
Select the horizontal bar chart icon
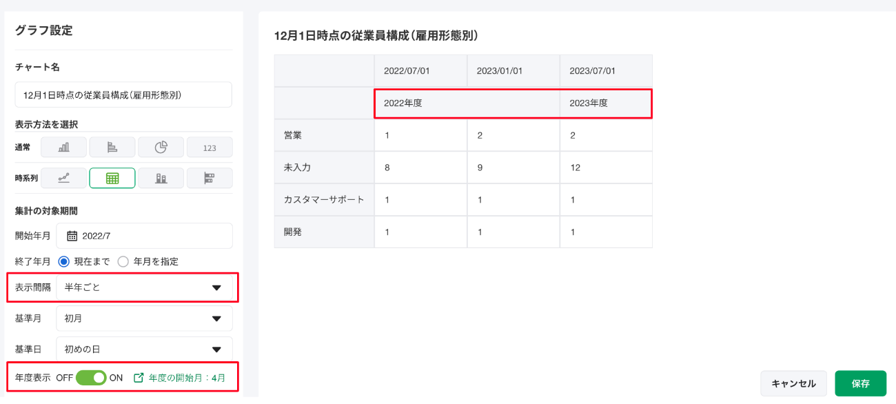(x=112, y=147)
